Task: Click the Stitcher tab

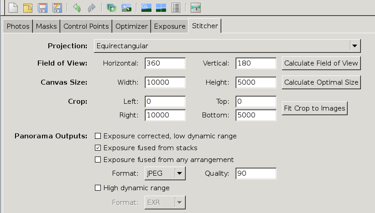Action: (x=205, y=25)
